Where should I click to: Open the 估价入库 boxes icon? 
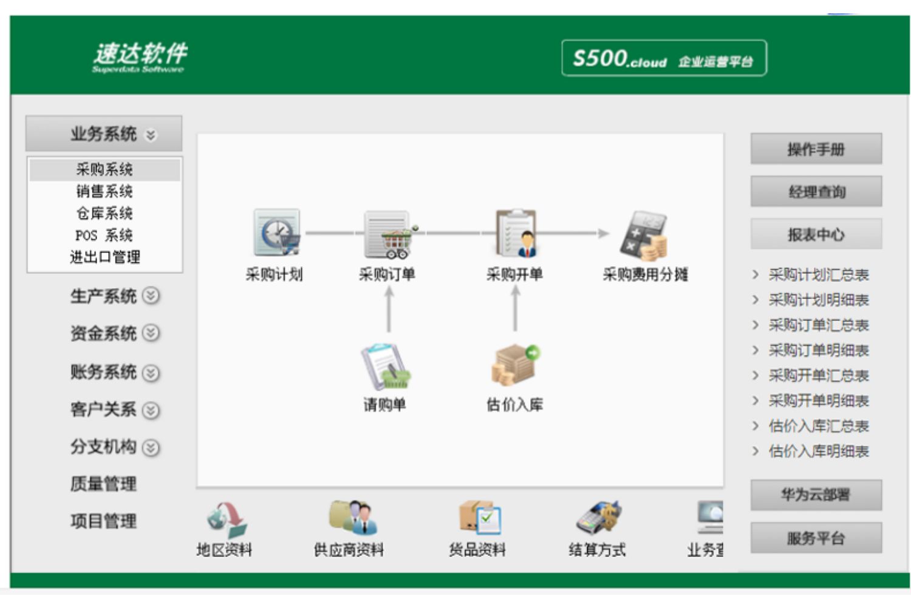pos(515,365)
